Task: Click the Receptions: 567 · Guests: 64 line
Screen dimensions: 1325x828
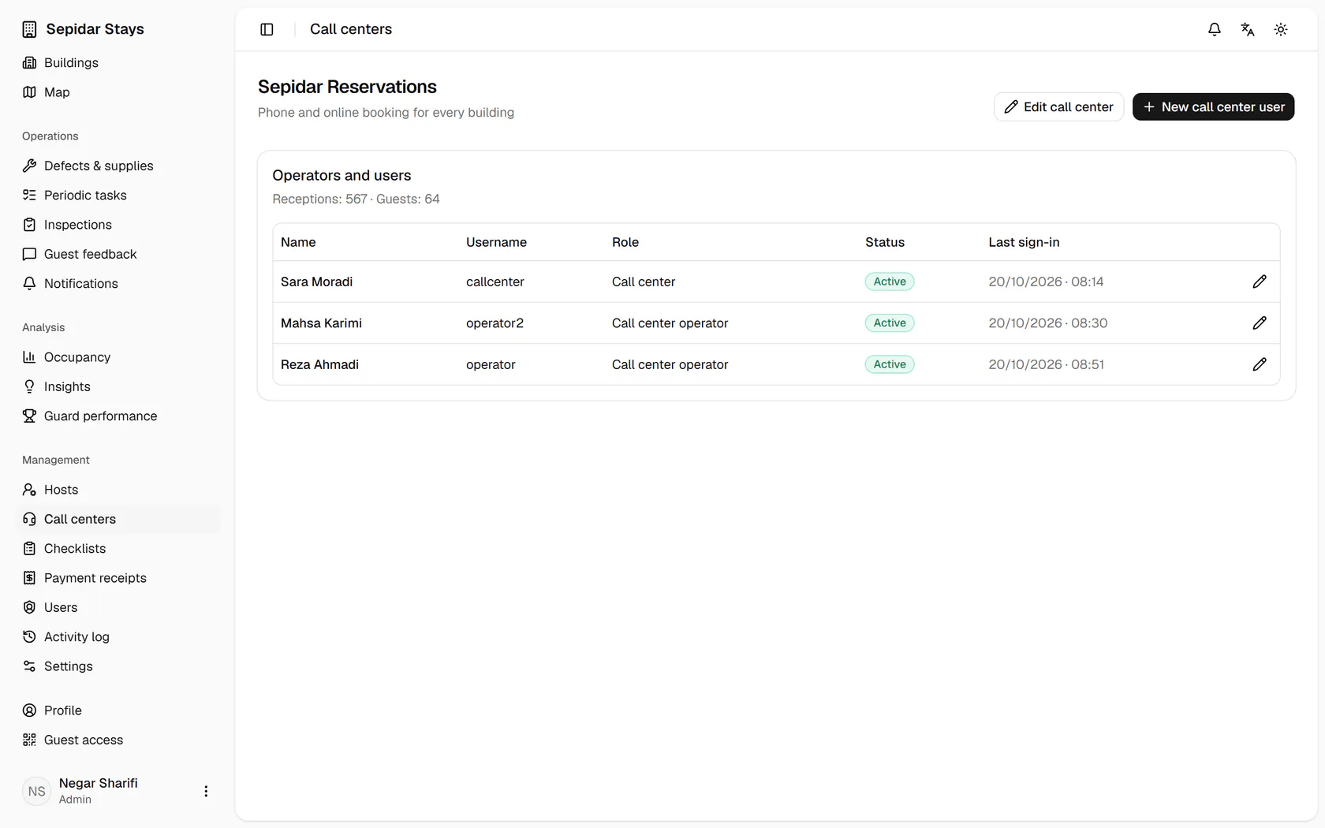Action: [356, 199]
